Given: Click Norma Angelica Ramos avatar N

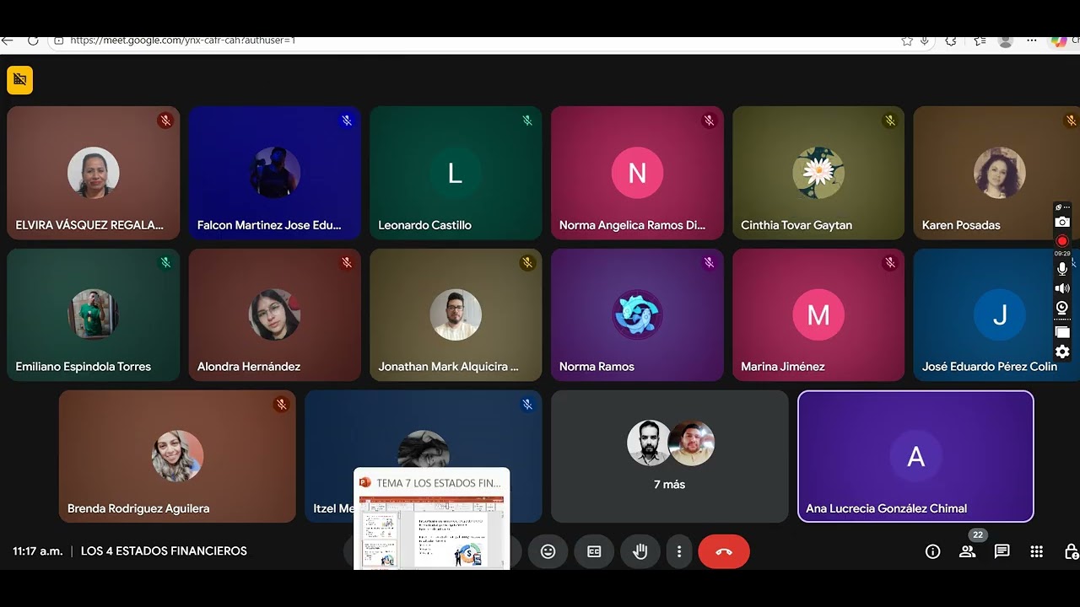Looking at the screenshot, I should (x=637, y=173).
